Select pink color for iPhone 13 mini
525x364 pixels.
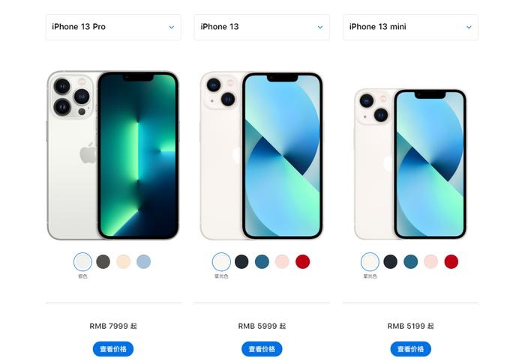coord(431,261)
